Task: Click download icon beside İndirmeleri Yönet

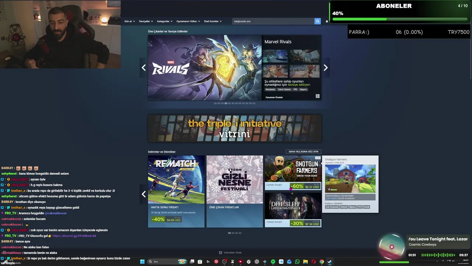Action: pyautogui.click(x=221, y=253)
